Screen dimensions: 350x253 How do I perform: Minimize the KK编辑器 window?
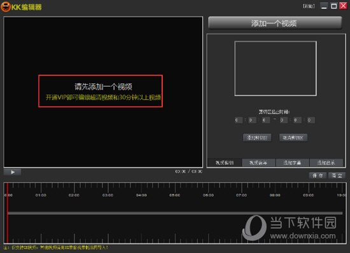324,6
